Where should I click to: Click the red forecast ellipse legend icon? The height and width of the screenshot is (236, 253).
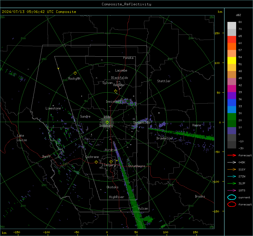(232, 204)
